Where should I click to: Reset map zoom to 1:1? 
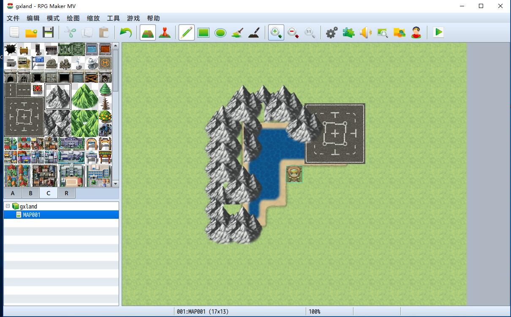tap(310, 32)
